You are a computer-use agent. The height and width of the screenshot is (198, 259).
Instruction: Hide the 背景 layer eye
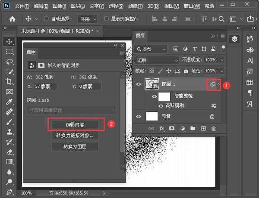pyautogui.click(x=139, y=117)
